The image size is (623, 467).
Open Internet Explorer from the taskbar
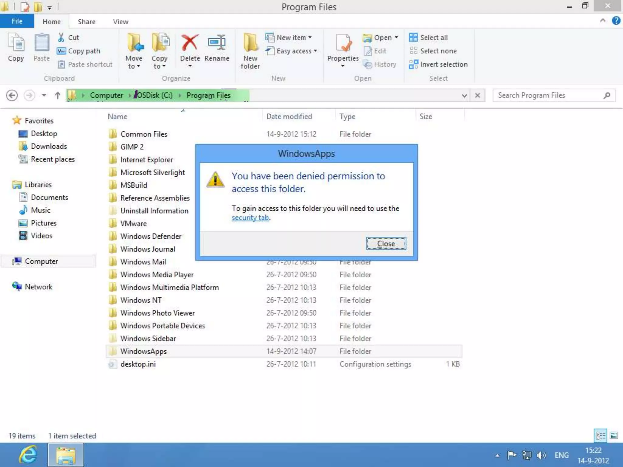28,455
